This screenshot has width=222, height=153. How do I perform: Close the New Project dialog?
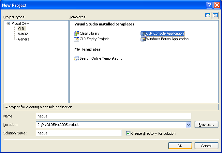pyautogui.click(x=217, y=5)
